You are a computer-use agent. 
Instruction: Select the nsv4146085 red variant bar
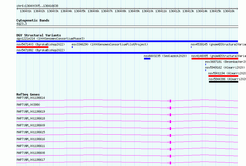[215, 59]
